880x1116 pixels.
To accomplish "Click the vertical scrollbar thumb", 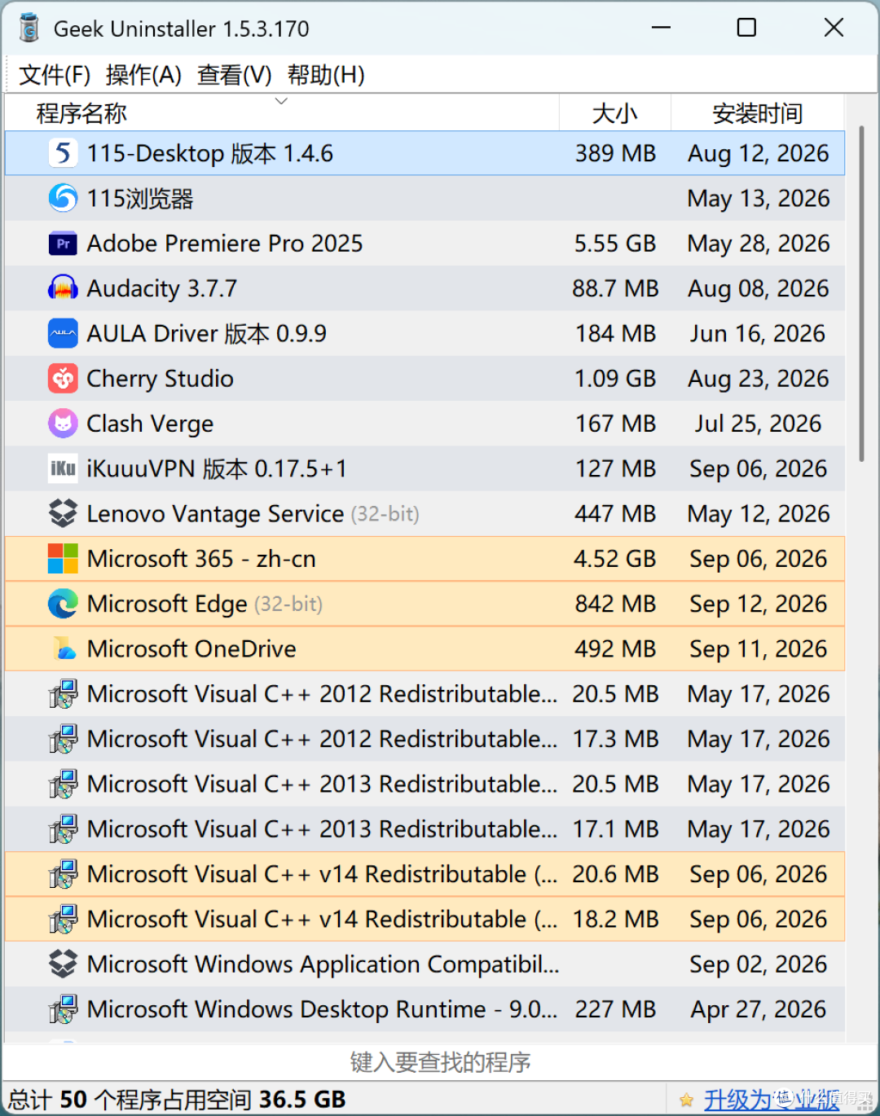I will point(861,293).
